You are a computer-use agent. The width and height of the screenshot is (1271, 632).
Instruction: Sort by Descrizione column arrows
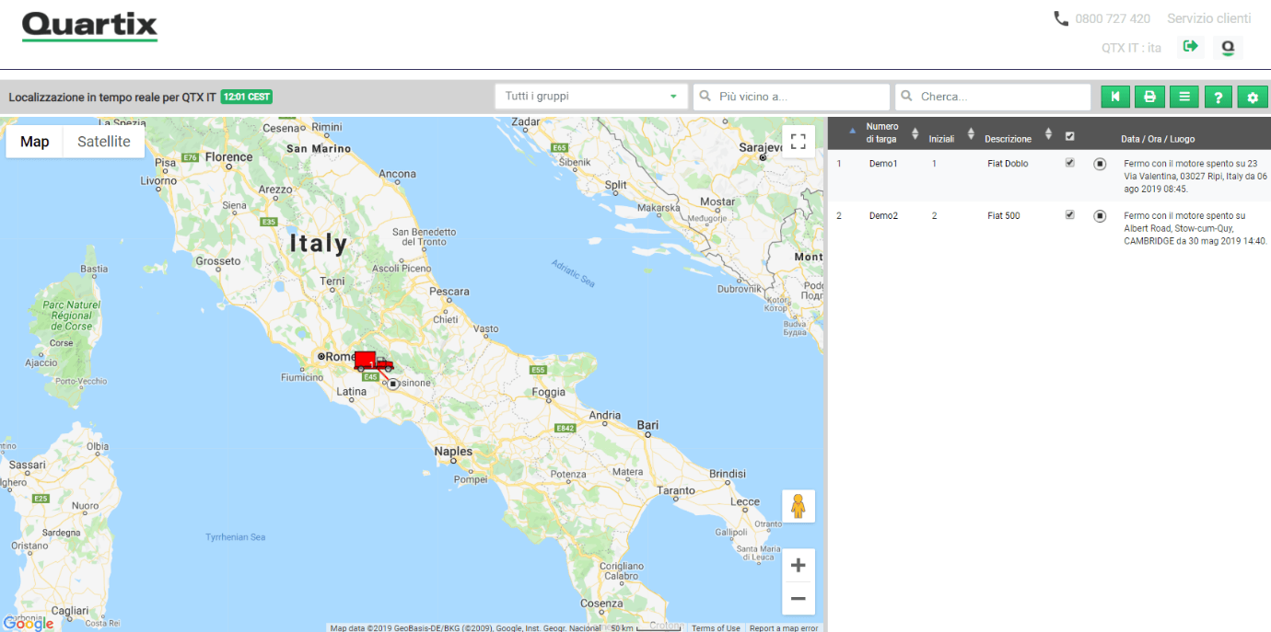point(1048,133)
